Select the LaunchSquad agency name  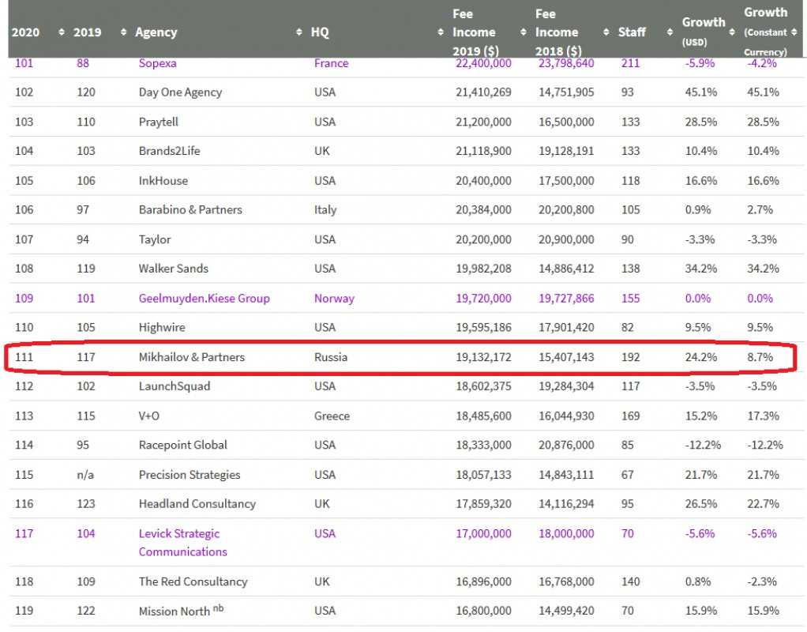click(x=175, y=386)
